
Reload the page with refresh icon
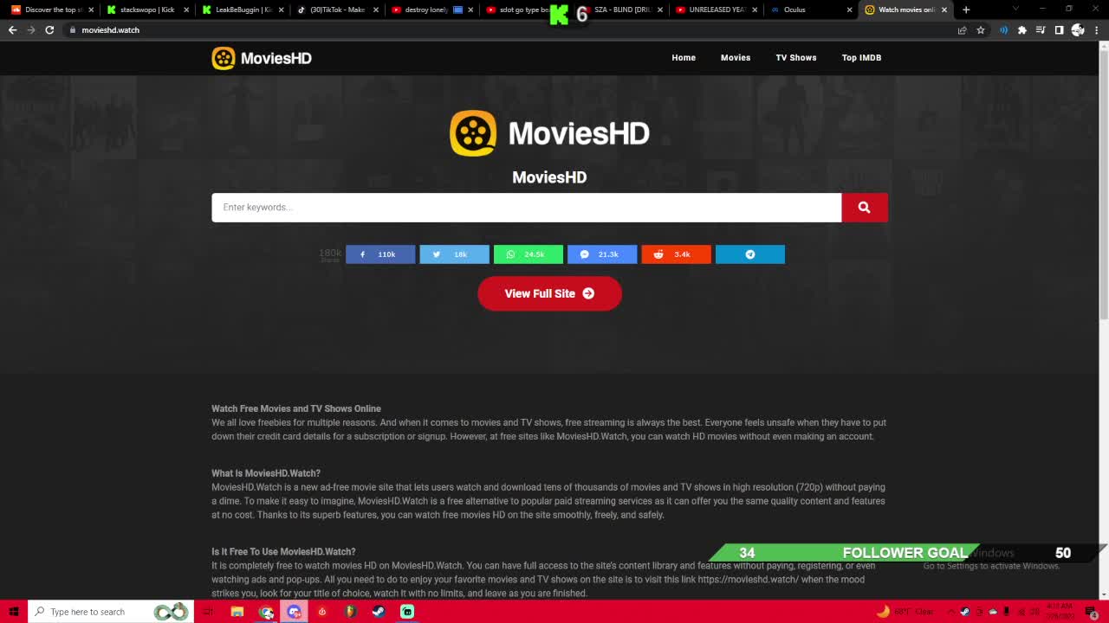(x=49, y=29)
